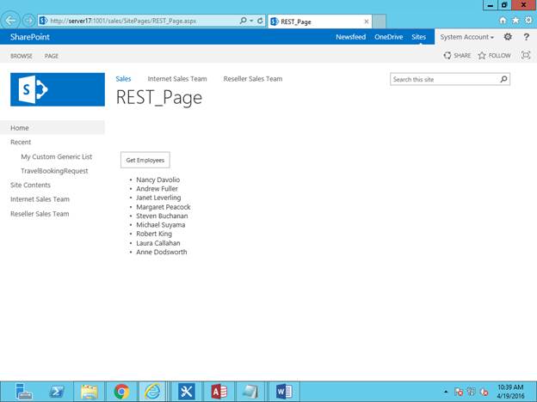Open Reseller Sales Team top navigation link
Screen dimensions: 537x402
253,79
